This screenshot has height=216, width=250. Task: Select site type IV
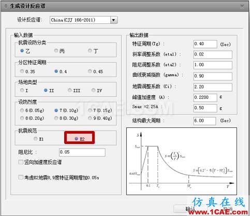93,90
